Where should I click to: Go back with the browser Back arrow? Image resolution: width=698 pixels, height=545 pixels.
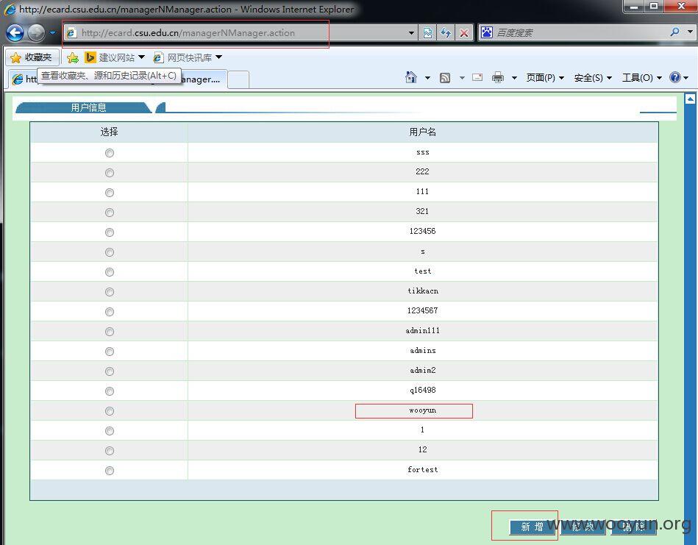point(15,32)
